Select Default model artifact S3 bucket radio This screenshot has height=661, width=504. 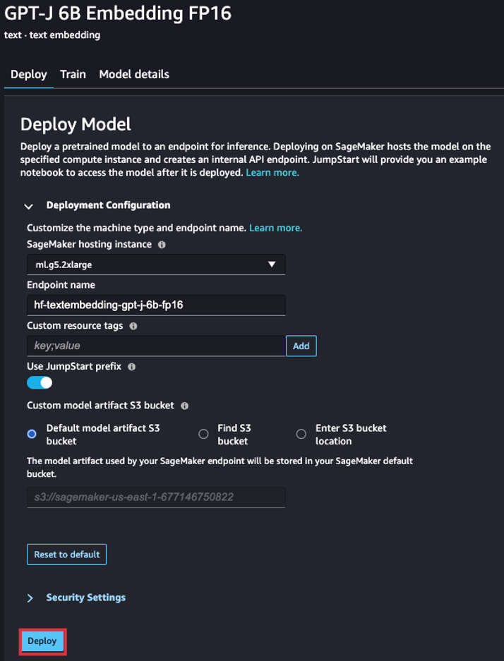[x=32, y=434]
